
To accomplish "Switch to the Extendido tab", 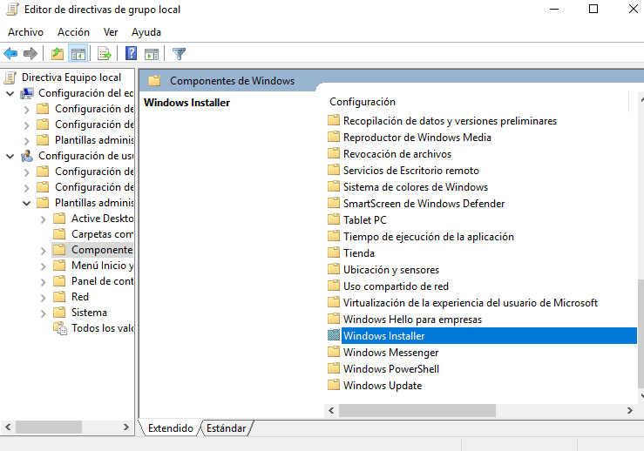I will coord(171,428).
